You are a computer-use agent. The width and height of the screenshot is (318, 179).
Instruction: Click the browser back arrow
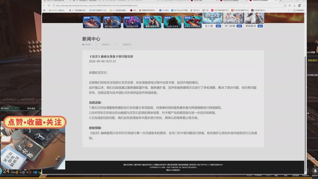pyautogui.click(x=44, y=6)
